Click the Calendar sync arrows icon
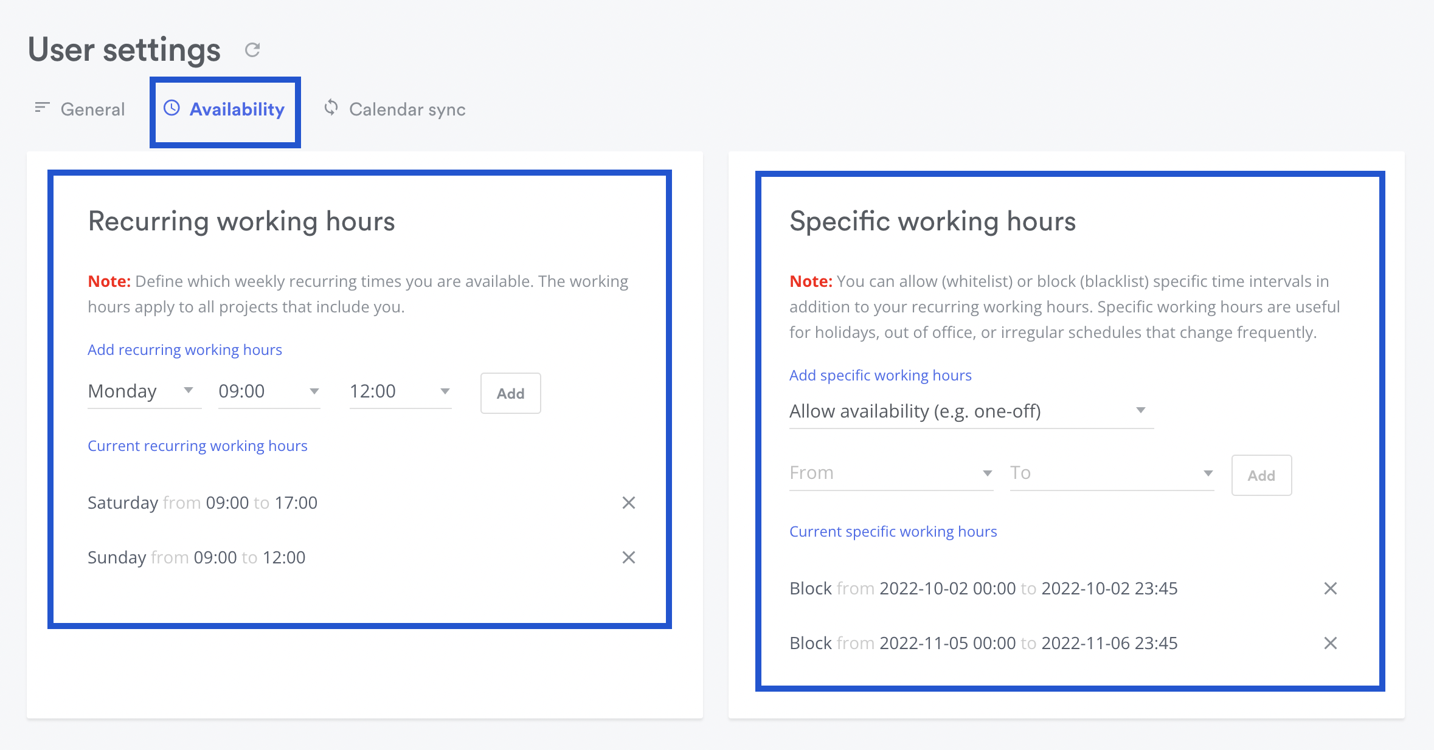This screenshot has width=1434, height=750. [331, 108]
